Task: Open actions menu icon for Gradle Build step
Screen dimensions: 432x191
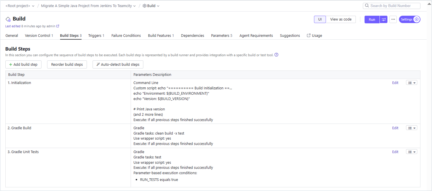Action: (x=411, y=128)
